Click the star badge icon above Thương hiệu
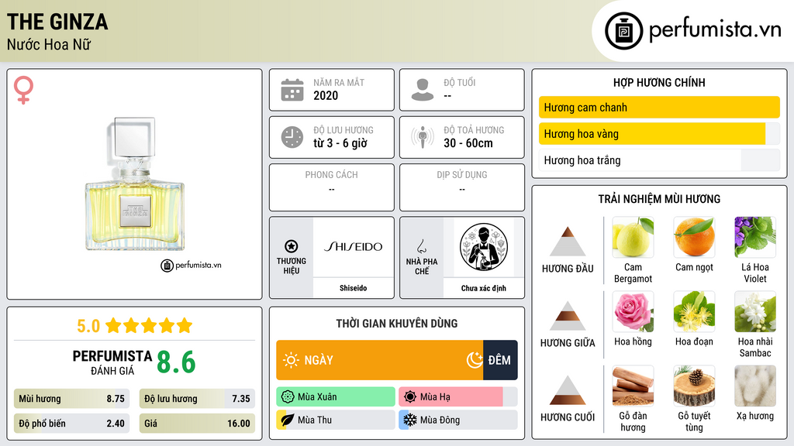 (292, 246)
